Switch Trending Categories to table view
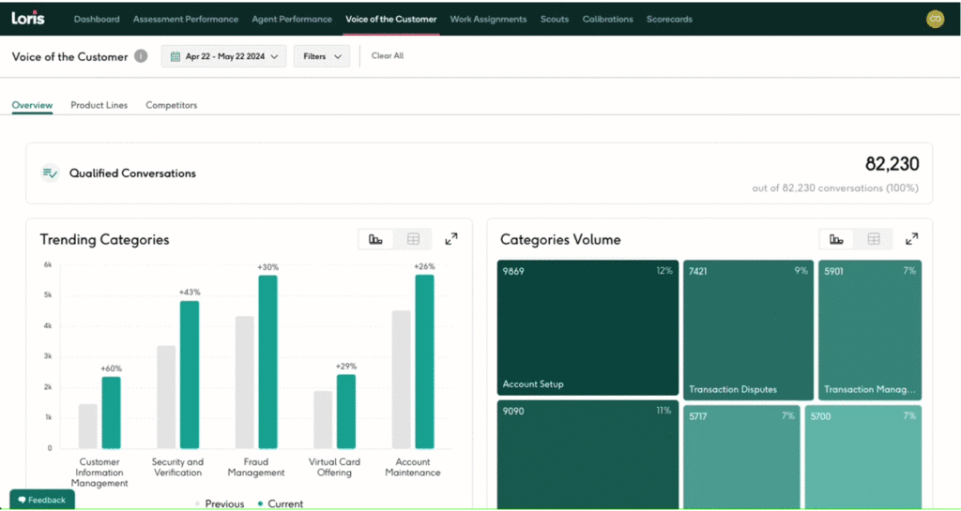The height and width of the screenshot is (511, 961). [x=413, y=239]
